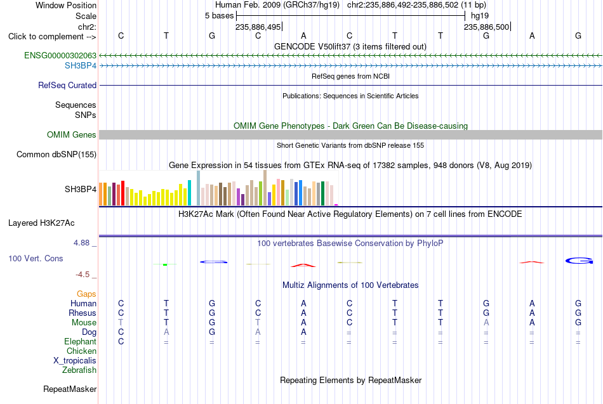This screenshot has width=603, height=404.
Task: Select the Dog species label
Action: (89, 332)
